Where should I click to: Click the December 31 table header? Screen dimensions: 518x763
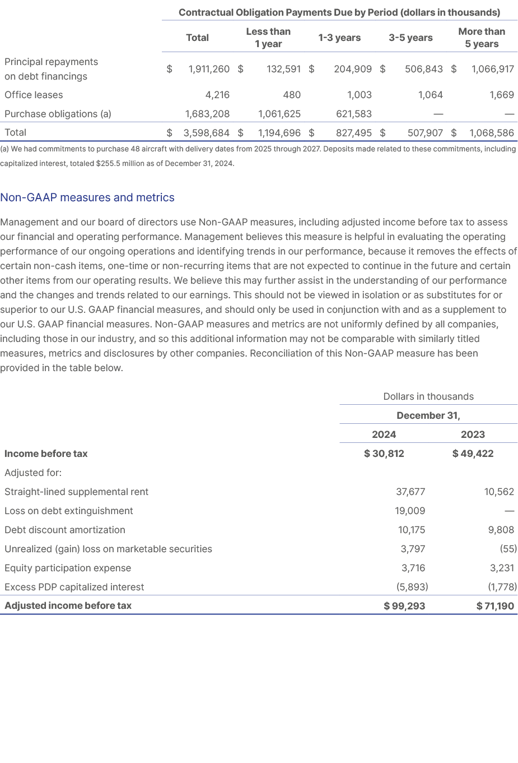coord(428,415)
